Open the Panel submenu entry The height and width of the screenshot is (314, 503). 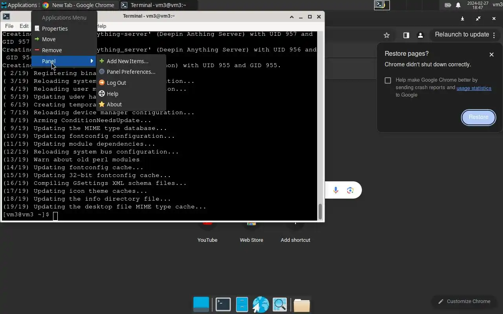coord(64,61)
